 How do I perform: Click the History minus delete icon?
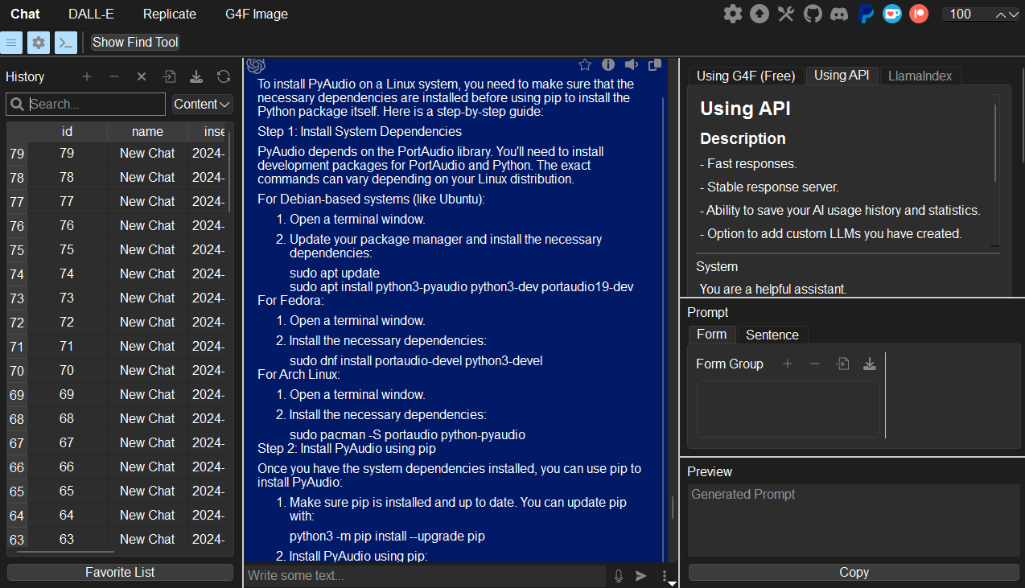tap(114, 76)
